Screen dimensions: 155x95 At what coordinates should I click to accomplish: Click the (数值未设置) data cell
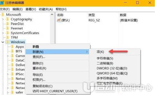point(129,20)
